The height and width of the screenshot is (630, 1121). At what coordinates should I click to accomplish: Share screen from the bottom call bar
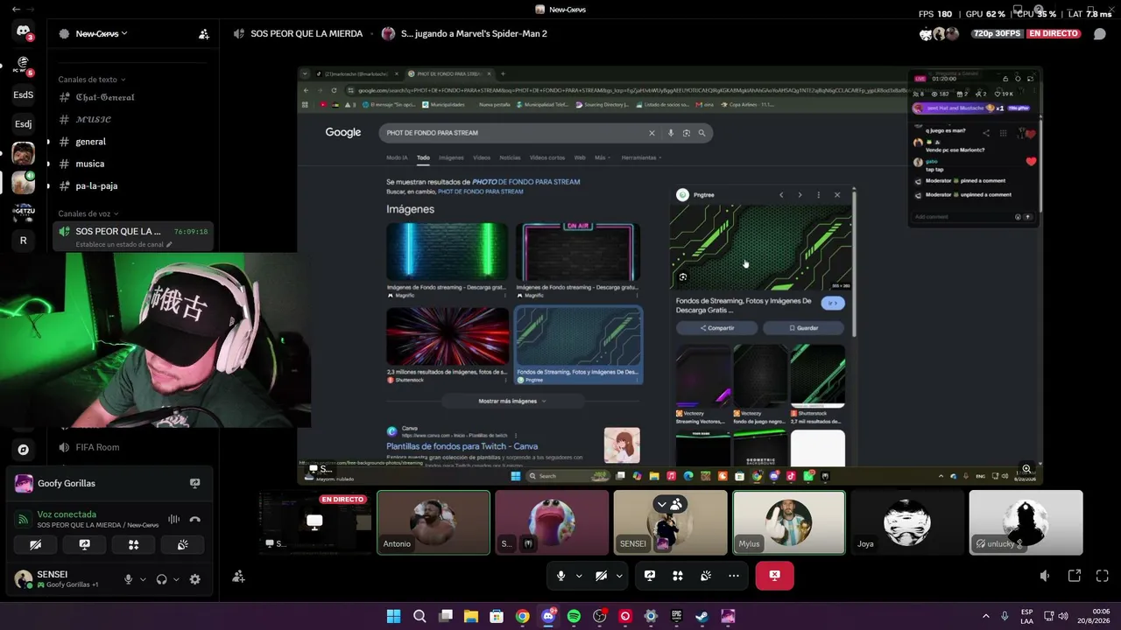click(x=650, y=576)
